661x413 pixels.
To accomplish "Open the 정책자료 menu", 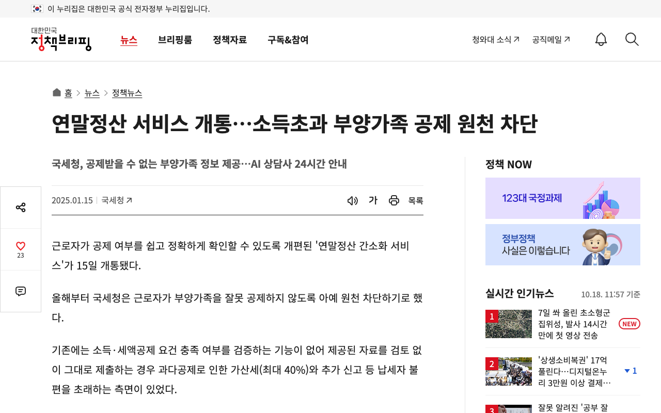I will coord(230,40).
